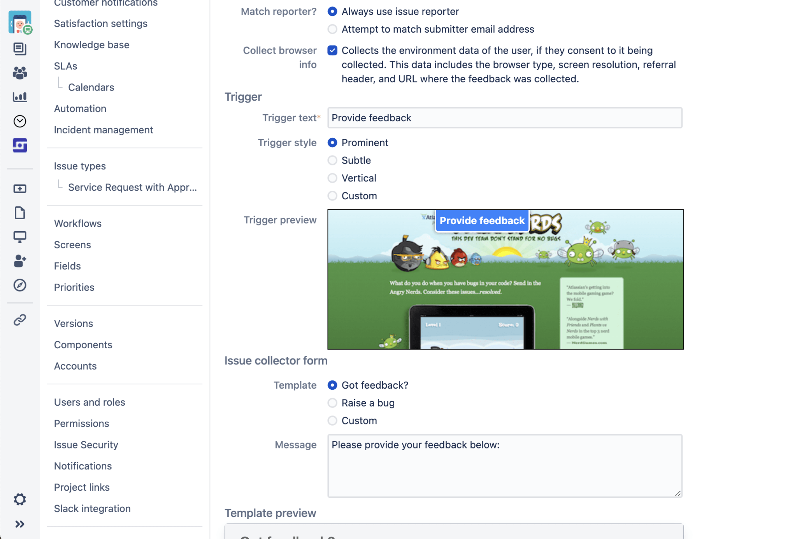Open the link icon in the sidebar

coord(20,319)
